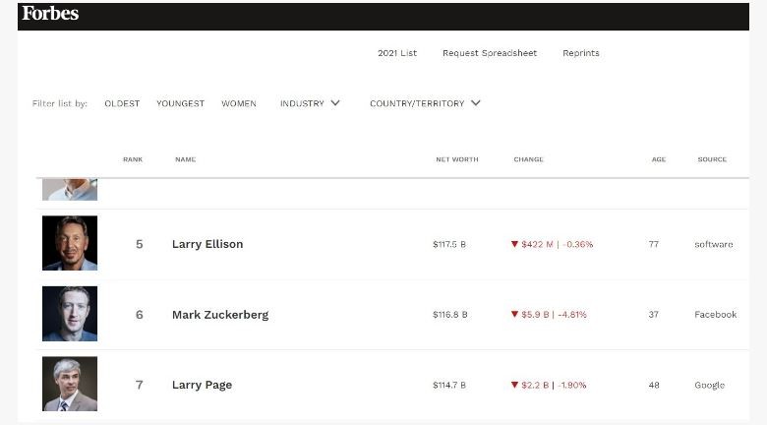Open the 2021 List tab
Image resolution: width=767 pixels, height=425 pixels.
(x=397, y=53)
